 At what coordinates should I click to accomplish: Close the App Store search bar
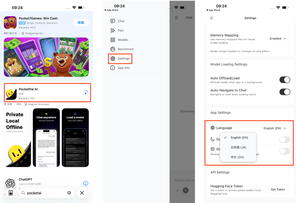click(82, 193)
